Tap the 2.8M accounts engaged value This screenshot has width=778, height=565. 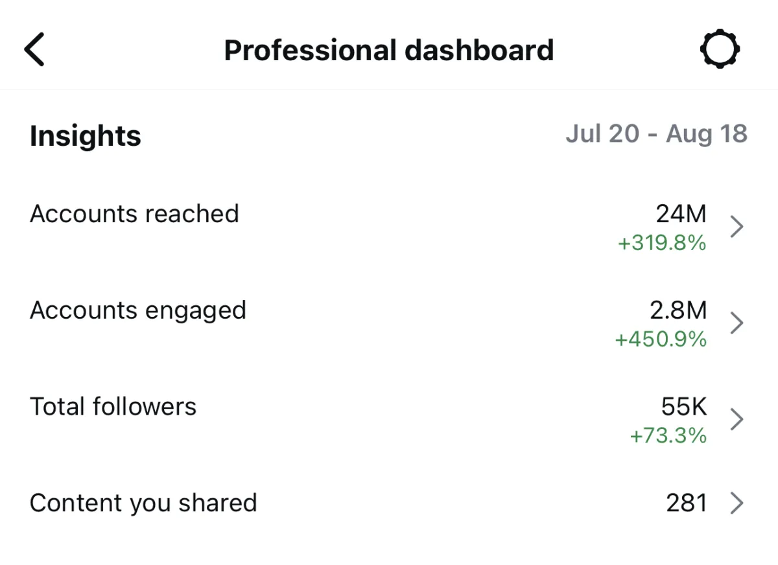coord(678,310)
